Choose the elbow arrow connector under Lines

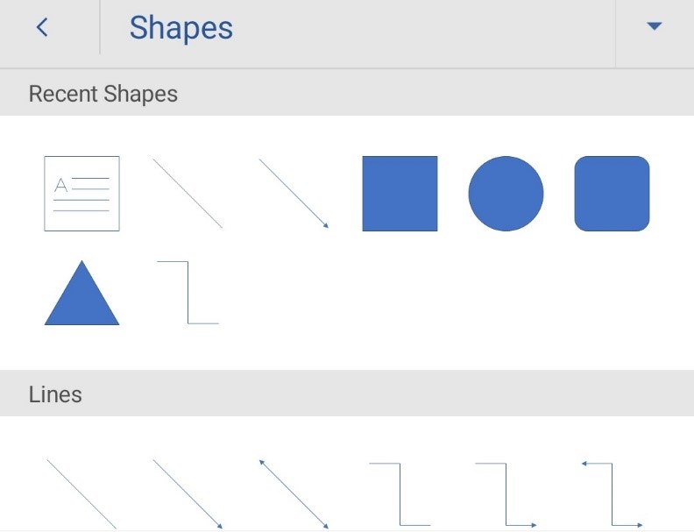506,494
